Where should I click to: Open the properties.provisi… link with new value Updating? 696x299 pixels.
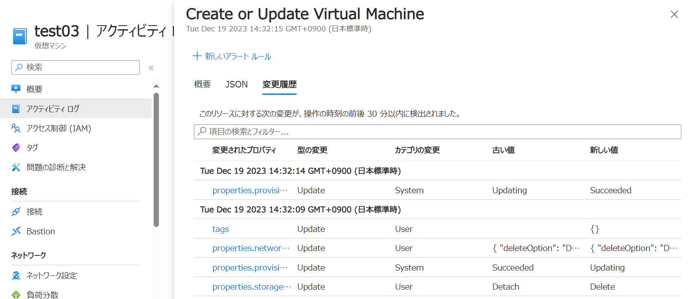250,268
